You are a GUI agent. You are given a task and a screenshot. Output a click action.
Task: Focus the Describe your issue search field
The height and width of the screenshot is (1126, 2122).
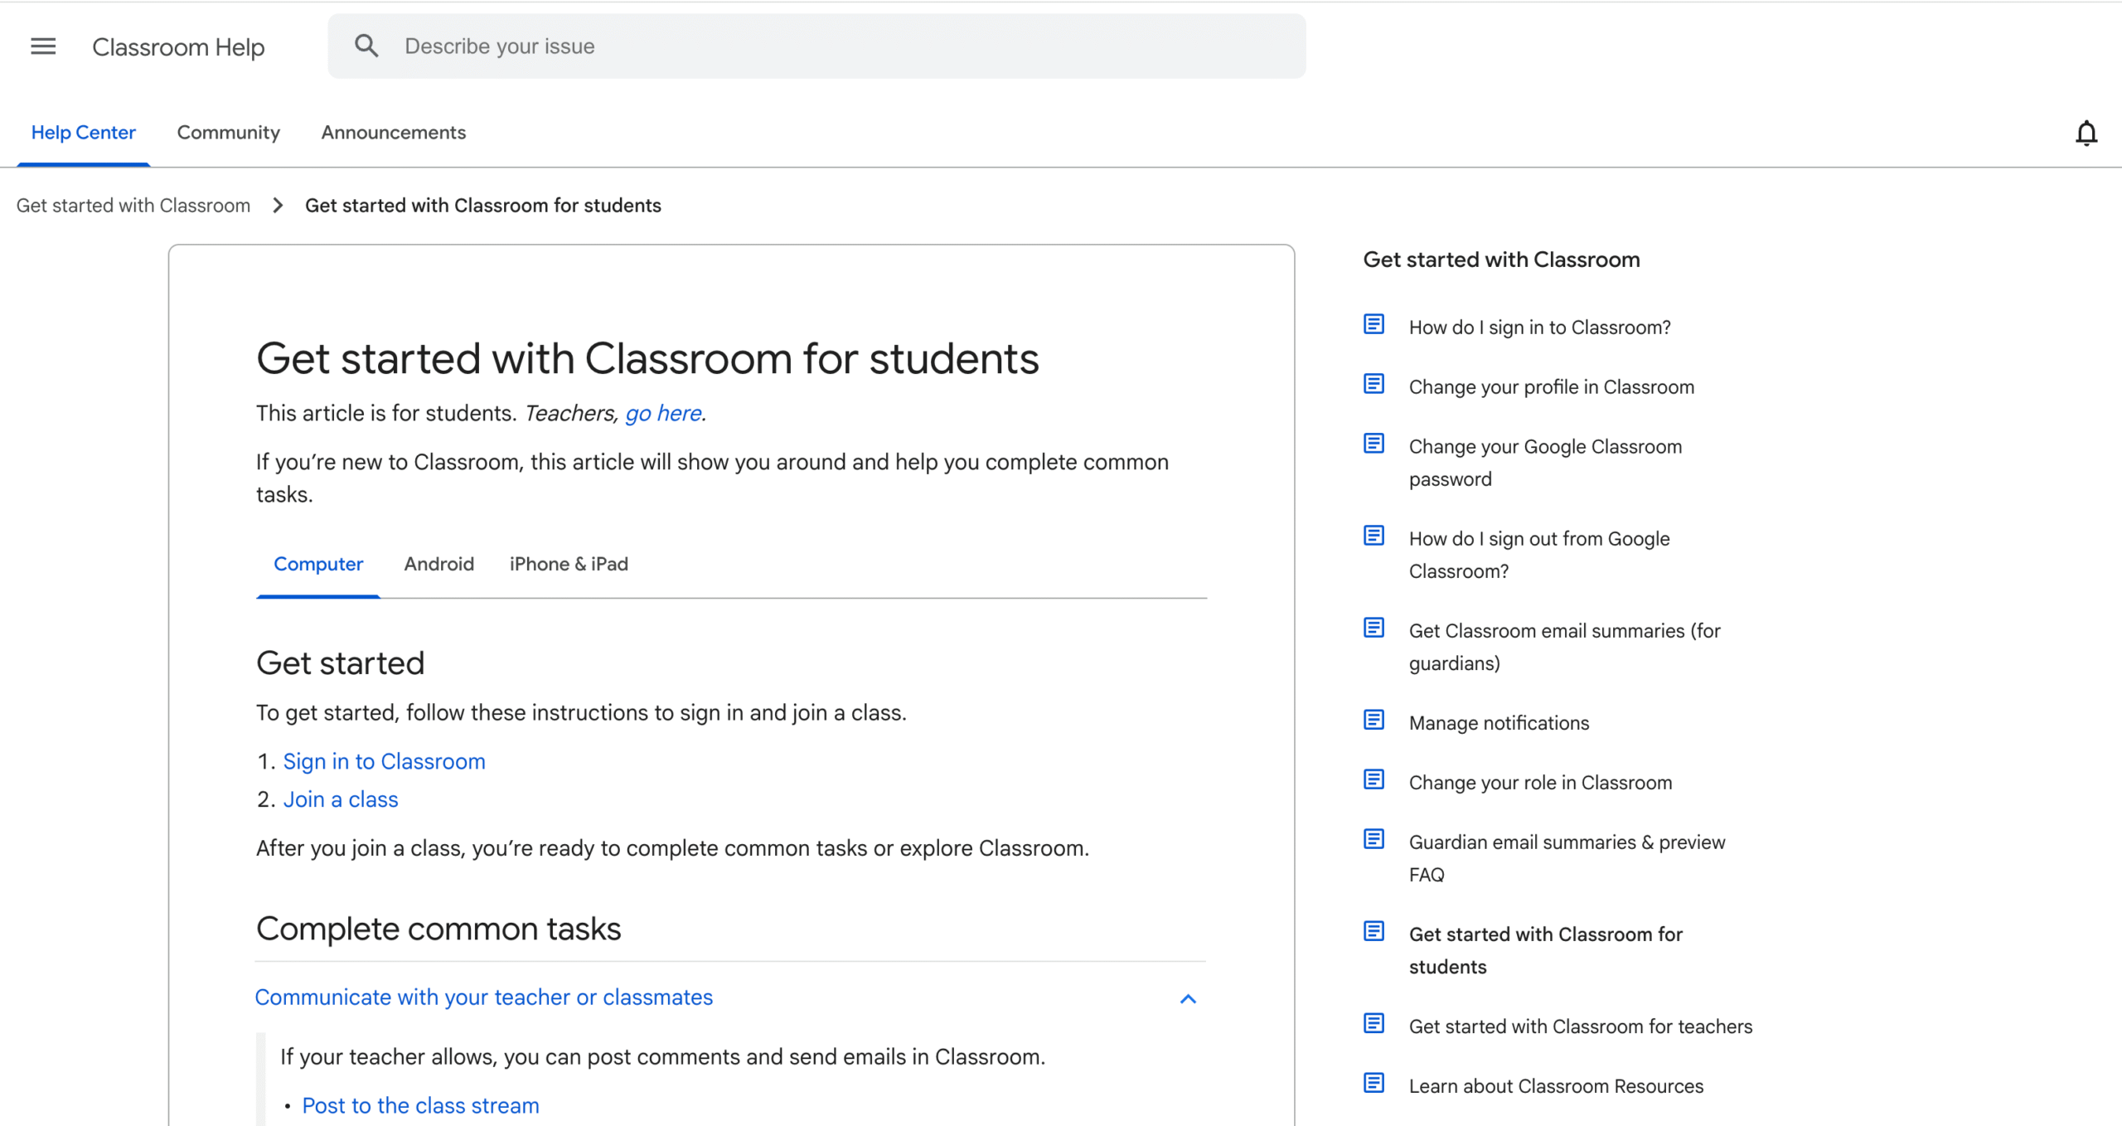(829, 46)
